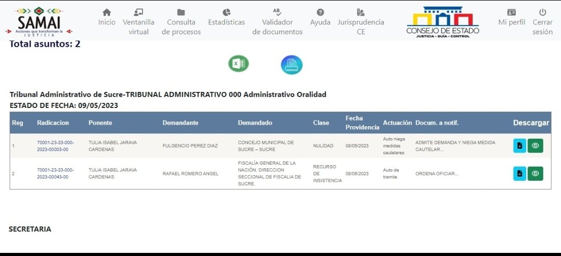Click Tribunal Administrativo de Sucre heading
Image resolution: width=561 pixels, height=256 pixels.
[x=168, y=95]
